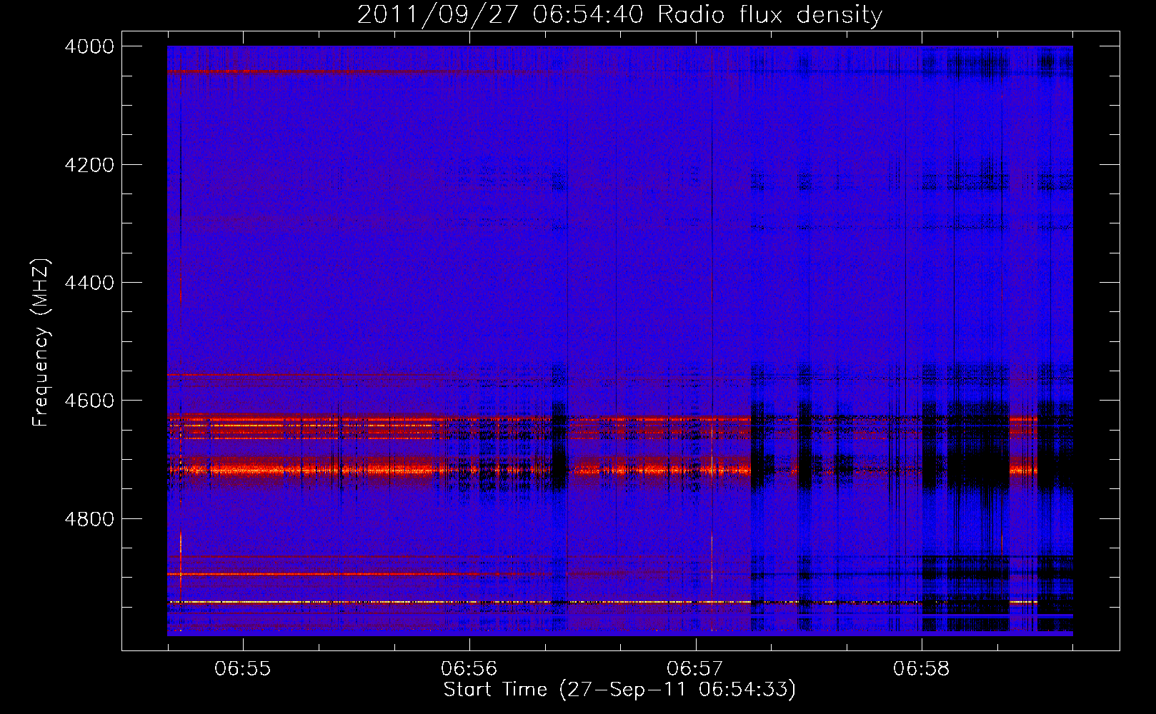This screenshot has width=1156, height=714.
Task: Select the 4400 frequency tick label
Action: coord(89,283)
